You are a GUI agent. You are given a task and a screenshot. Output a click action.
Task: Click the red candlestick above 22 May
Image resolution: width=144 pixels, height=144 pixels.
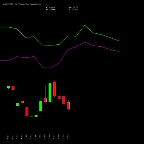pos(68,106)
